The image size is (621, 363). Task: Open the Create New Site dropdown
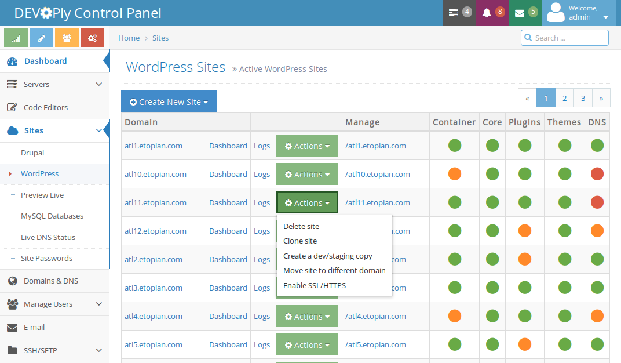[x=169, y=102]
